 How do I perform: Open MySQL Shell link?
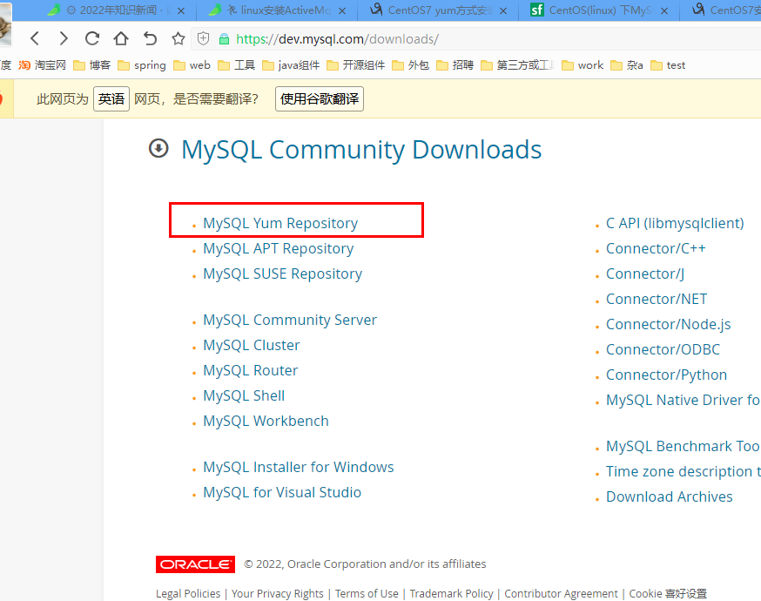(x=244, y=395)
